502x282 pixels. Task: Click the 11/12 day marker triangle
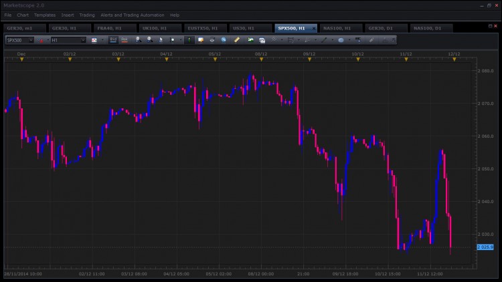pyautogui.click(x=406, y=59)
